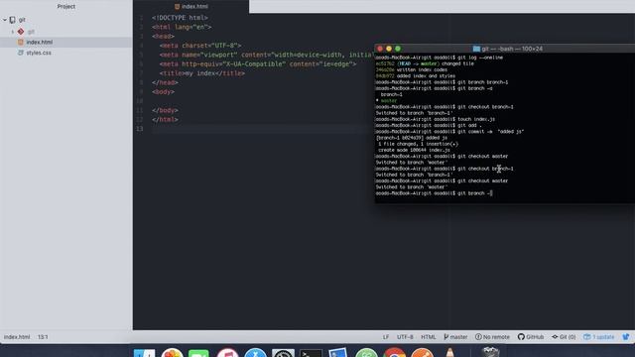Click 'added index and styles' commit line
Viewport: 635px width, 357px height.
coord(416,76)
